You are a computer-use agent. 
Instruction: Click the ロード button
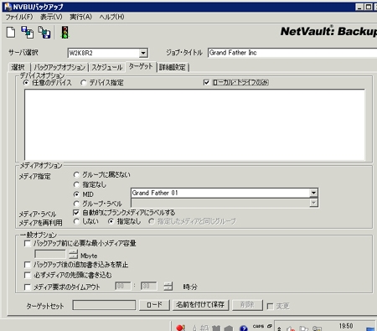[x=154, y=305]
